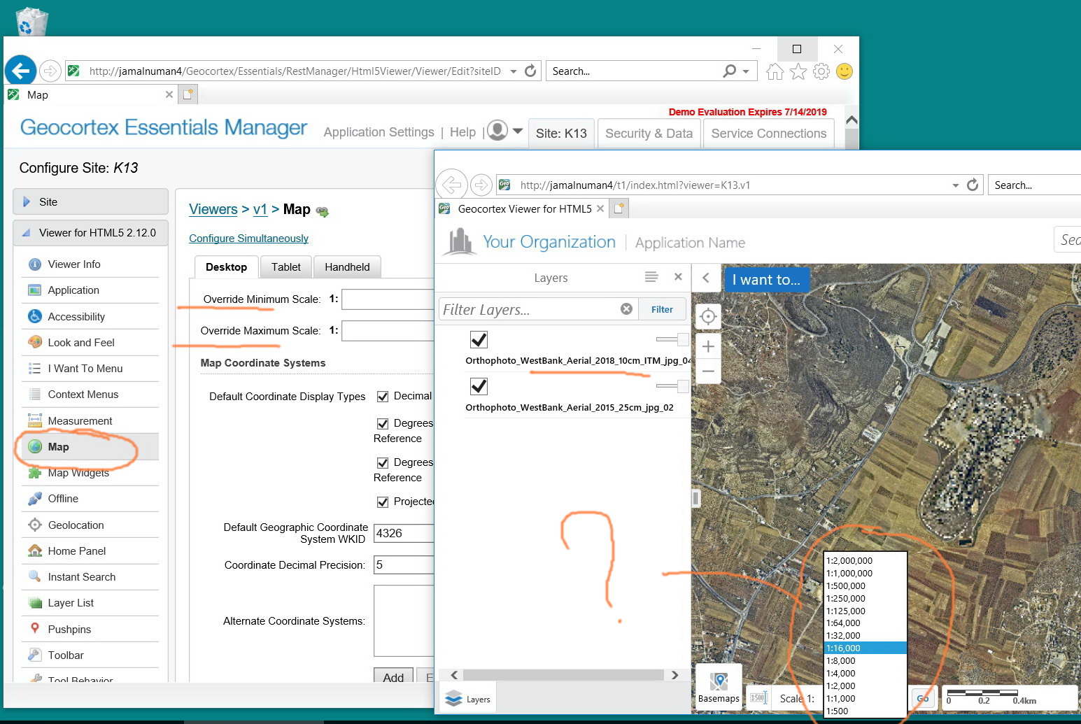Image resolution: width=1081 pixels, height=724 pixels.
Task: Open new tab in the Geocortex Viewer browser
Action: click(x=619, y=208)
